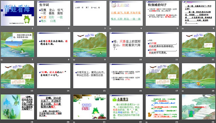Click slide number label '10'
Screen dimensions: 216x123
140,60
